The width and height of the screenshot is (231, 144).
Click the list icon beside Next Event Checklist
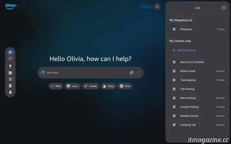pos(174,62)
